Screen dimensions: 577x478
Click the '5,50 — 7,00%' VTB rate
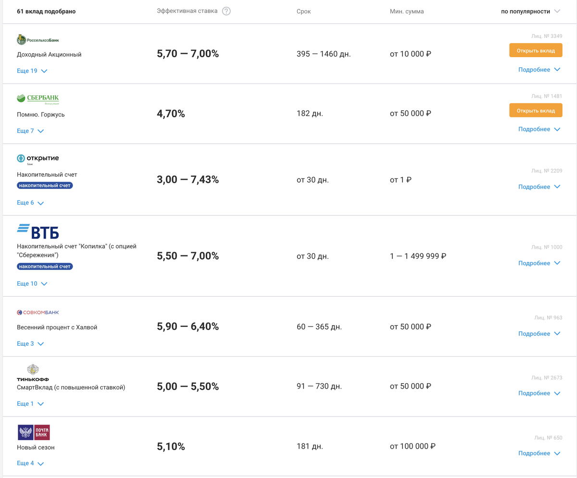[188, 256]
